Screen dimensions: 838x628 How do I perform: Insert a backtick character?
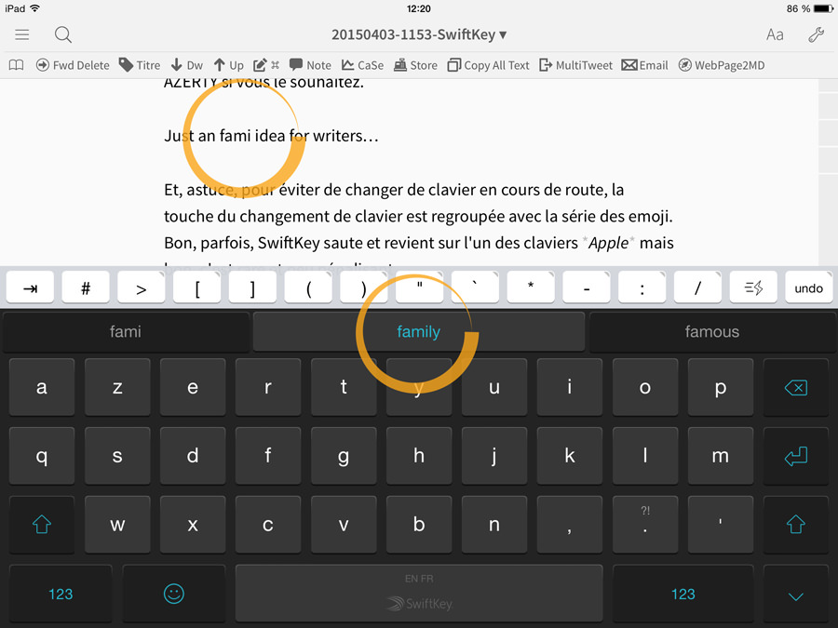(x=475, y=287)
